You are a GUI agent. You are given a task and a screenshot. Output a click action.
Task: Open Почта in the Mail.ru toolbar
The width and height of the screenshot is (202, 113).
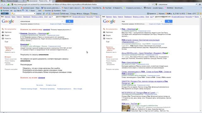point(56,13)
